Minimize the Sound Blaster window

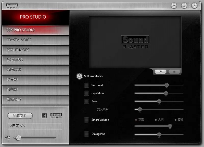coord(184,6)
